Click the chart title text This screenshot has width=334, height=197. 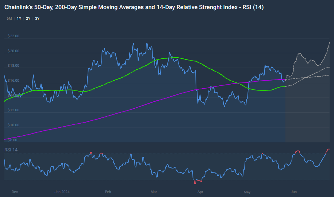134,7
